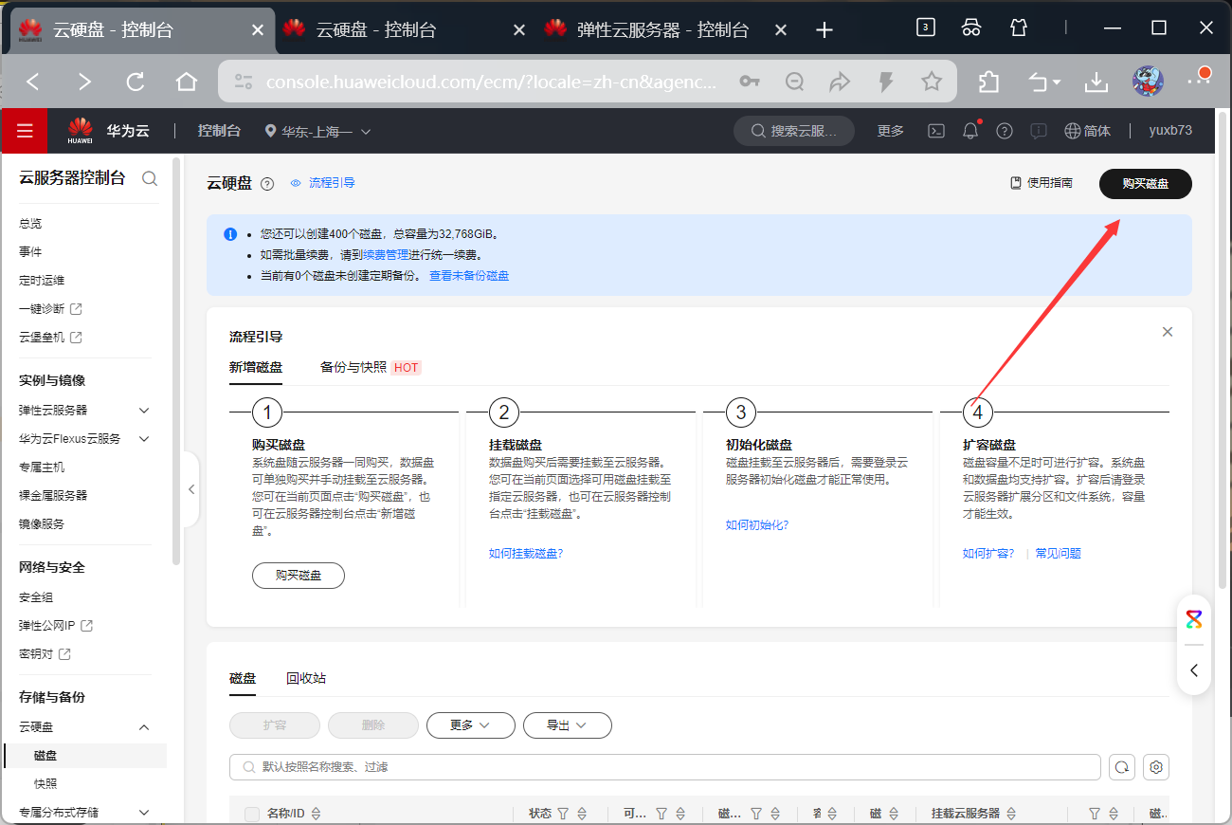Close the 流程引导 panel
The image size is (1232, 825).
[1168, 332]
